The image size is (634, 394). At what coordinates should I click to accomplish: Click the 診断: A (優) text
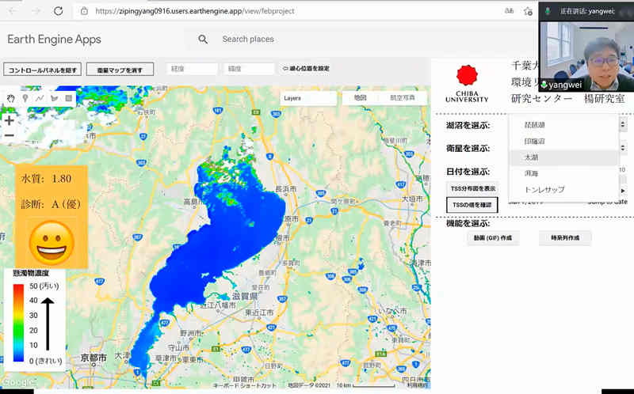pos(51,204)
